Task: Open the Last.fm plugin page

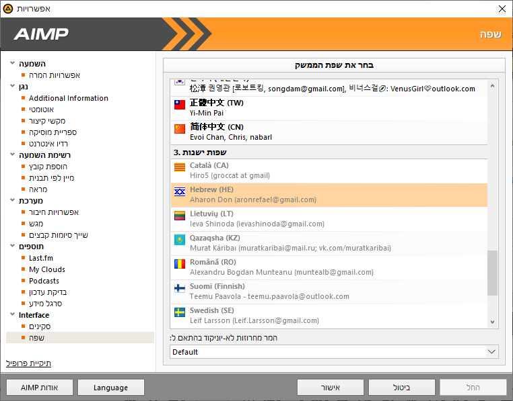Action: pyautogui.click(x=41, y=258)
